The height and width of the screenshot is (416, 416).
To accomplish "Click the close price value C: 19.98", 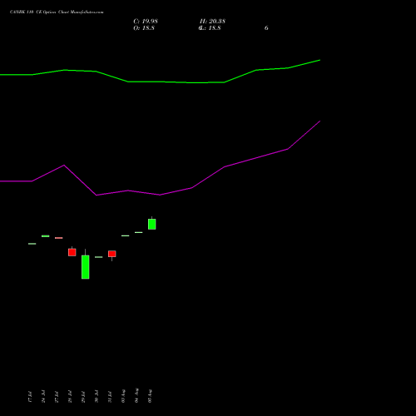I will click(x=146, y=22).
